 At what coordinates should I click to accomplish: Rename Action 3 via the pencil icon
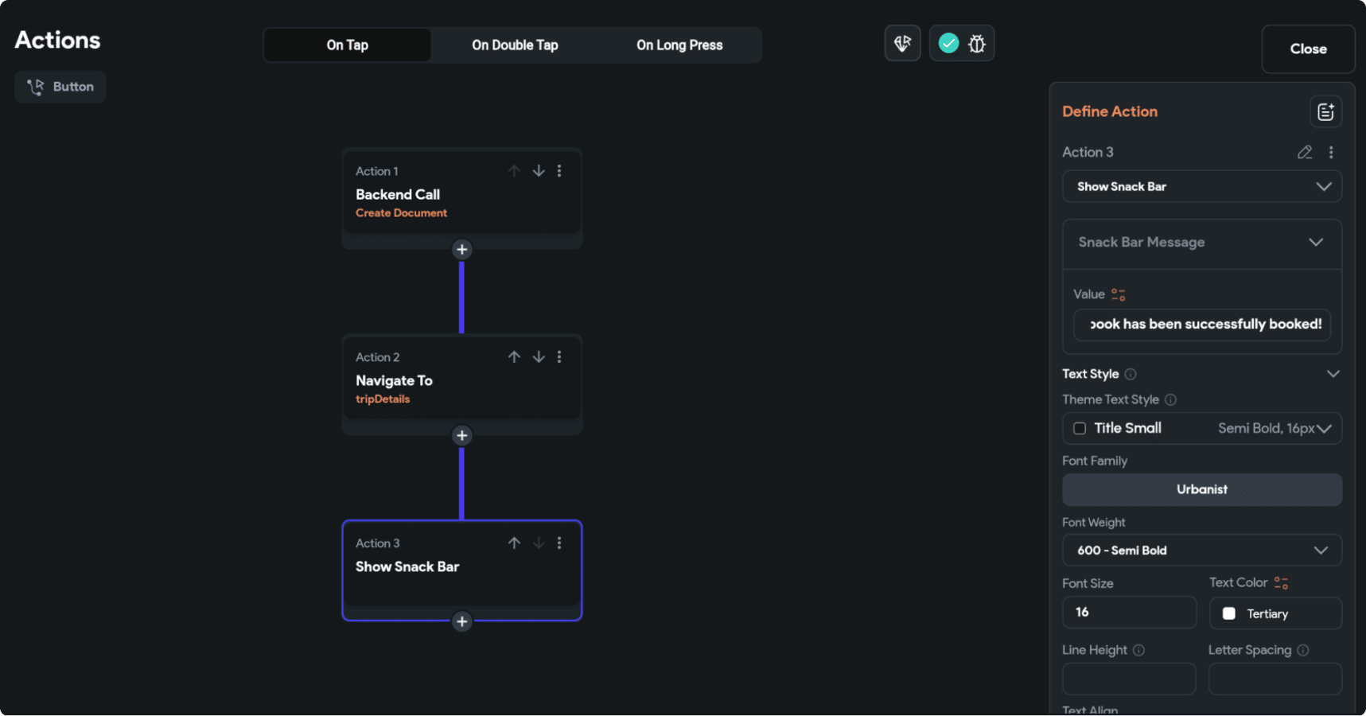click(x=1305, y=152)
